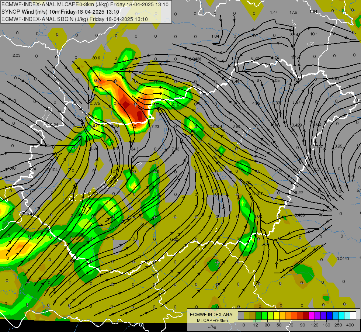Click the map value 2.33
The image size is (361, 332).
click(276, 103)
